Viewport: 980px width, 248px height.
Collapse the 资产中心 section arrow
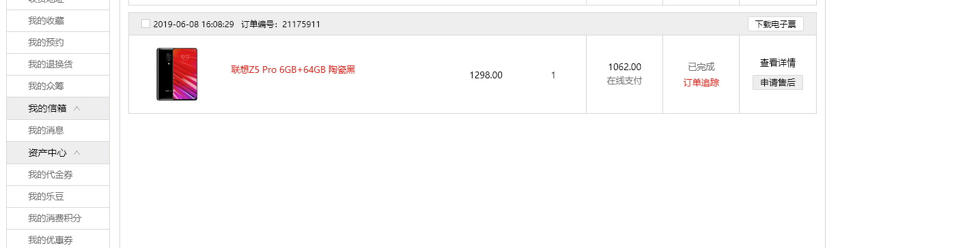(77, 153)
